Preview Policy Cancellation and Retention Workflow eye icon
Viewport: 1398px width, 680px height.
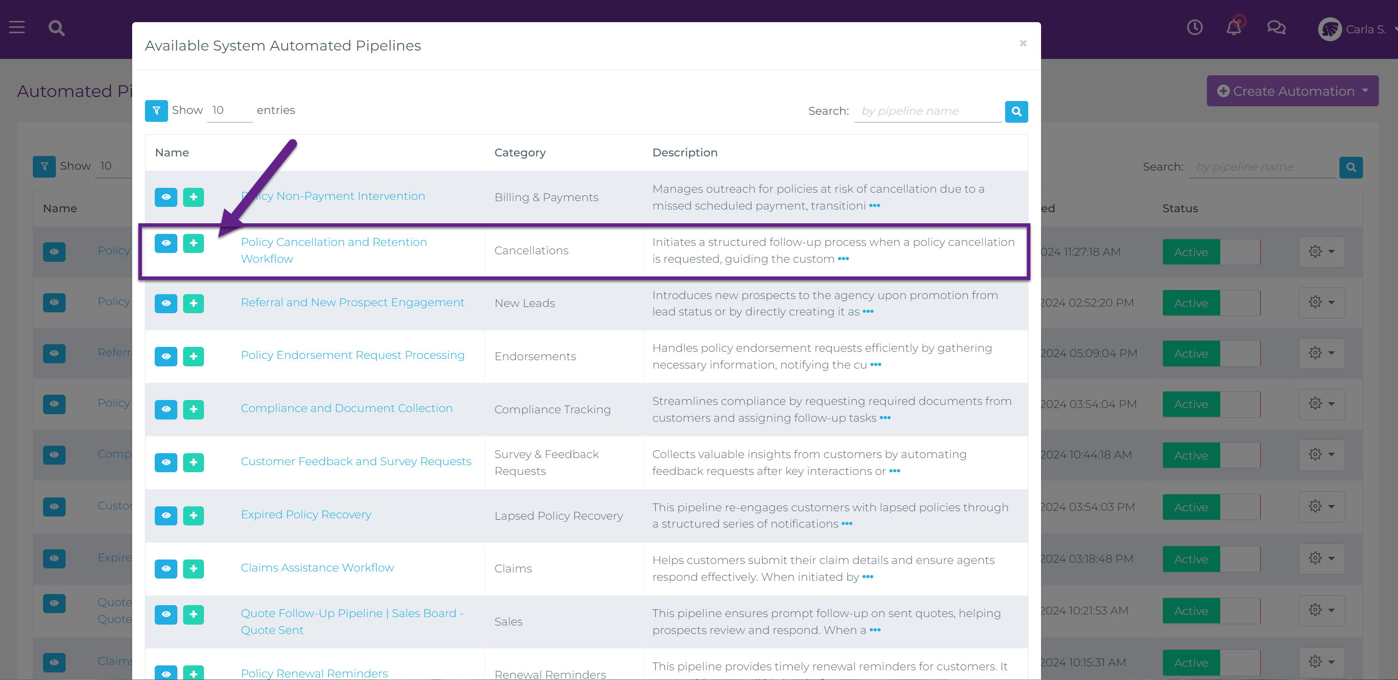(166, 244)
